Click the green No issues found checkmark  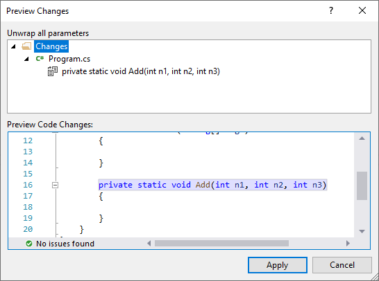tap(28, 244)
